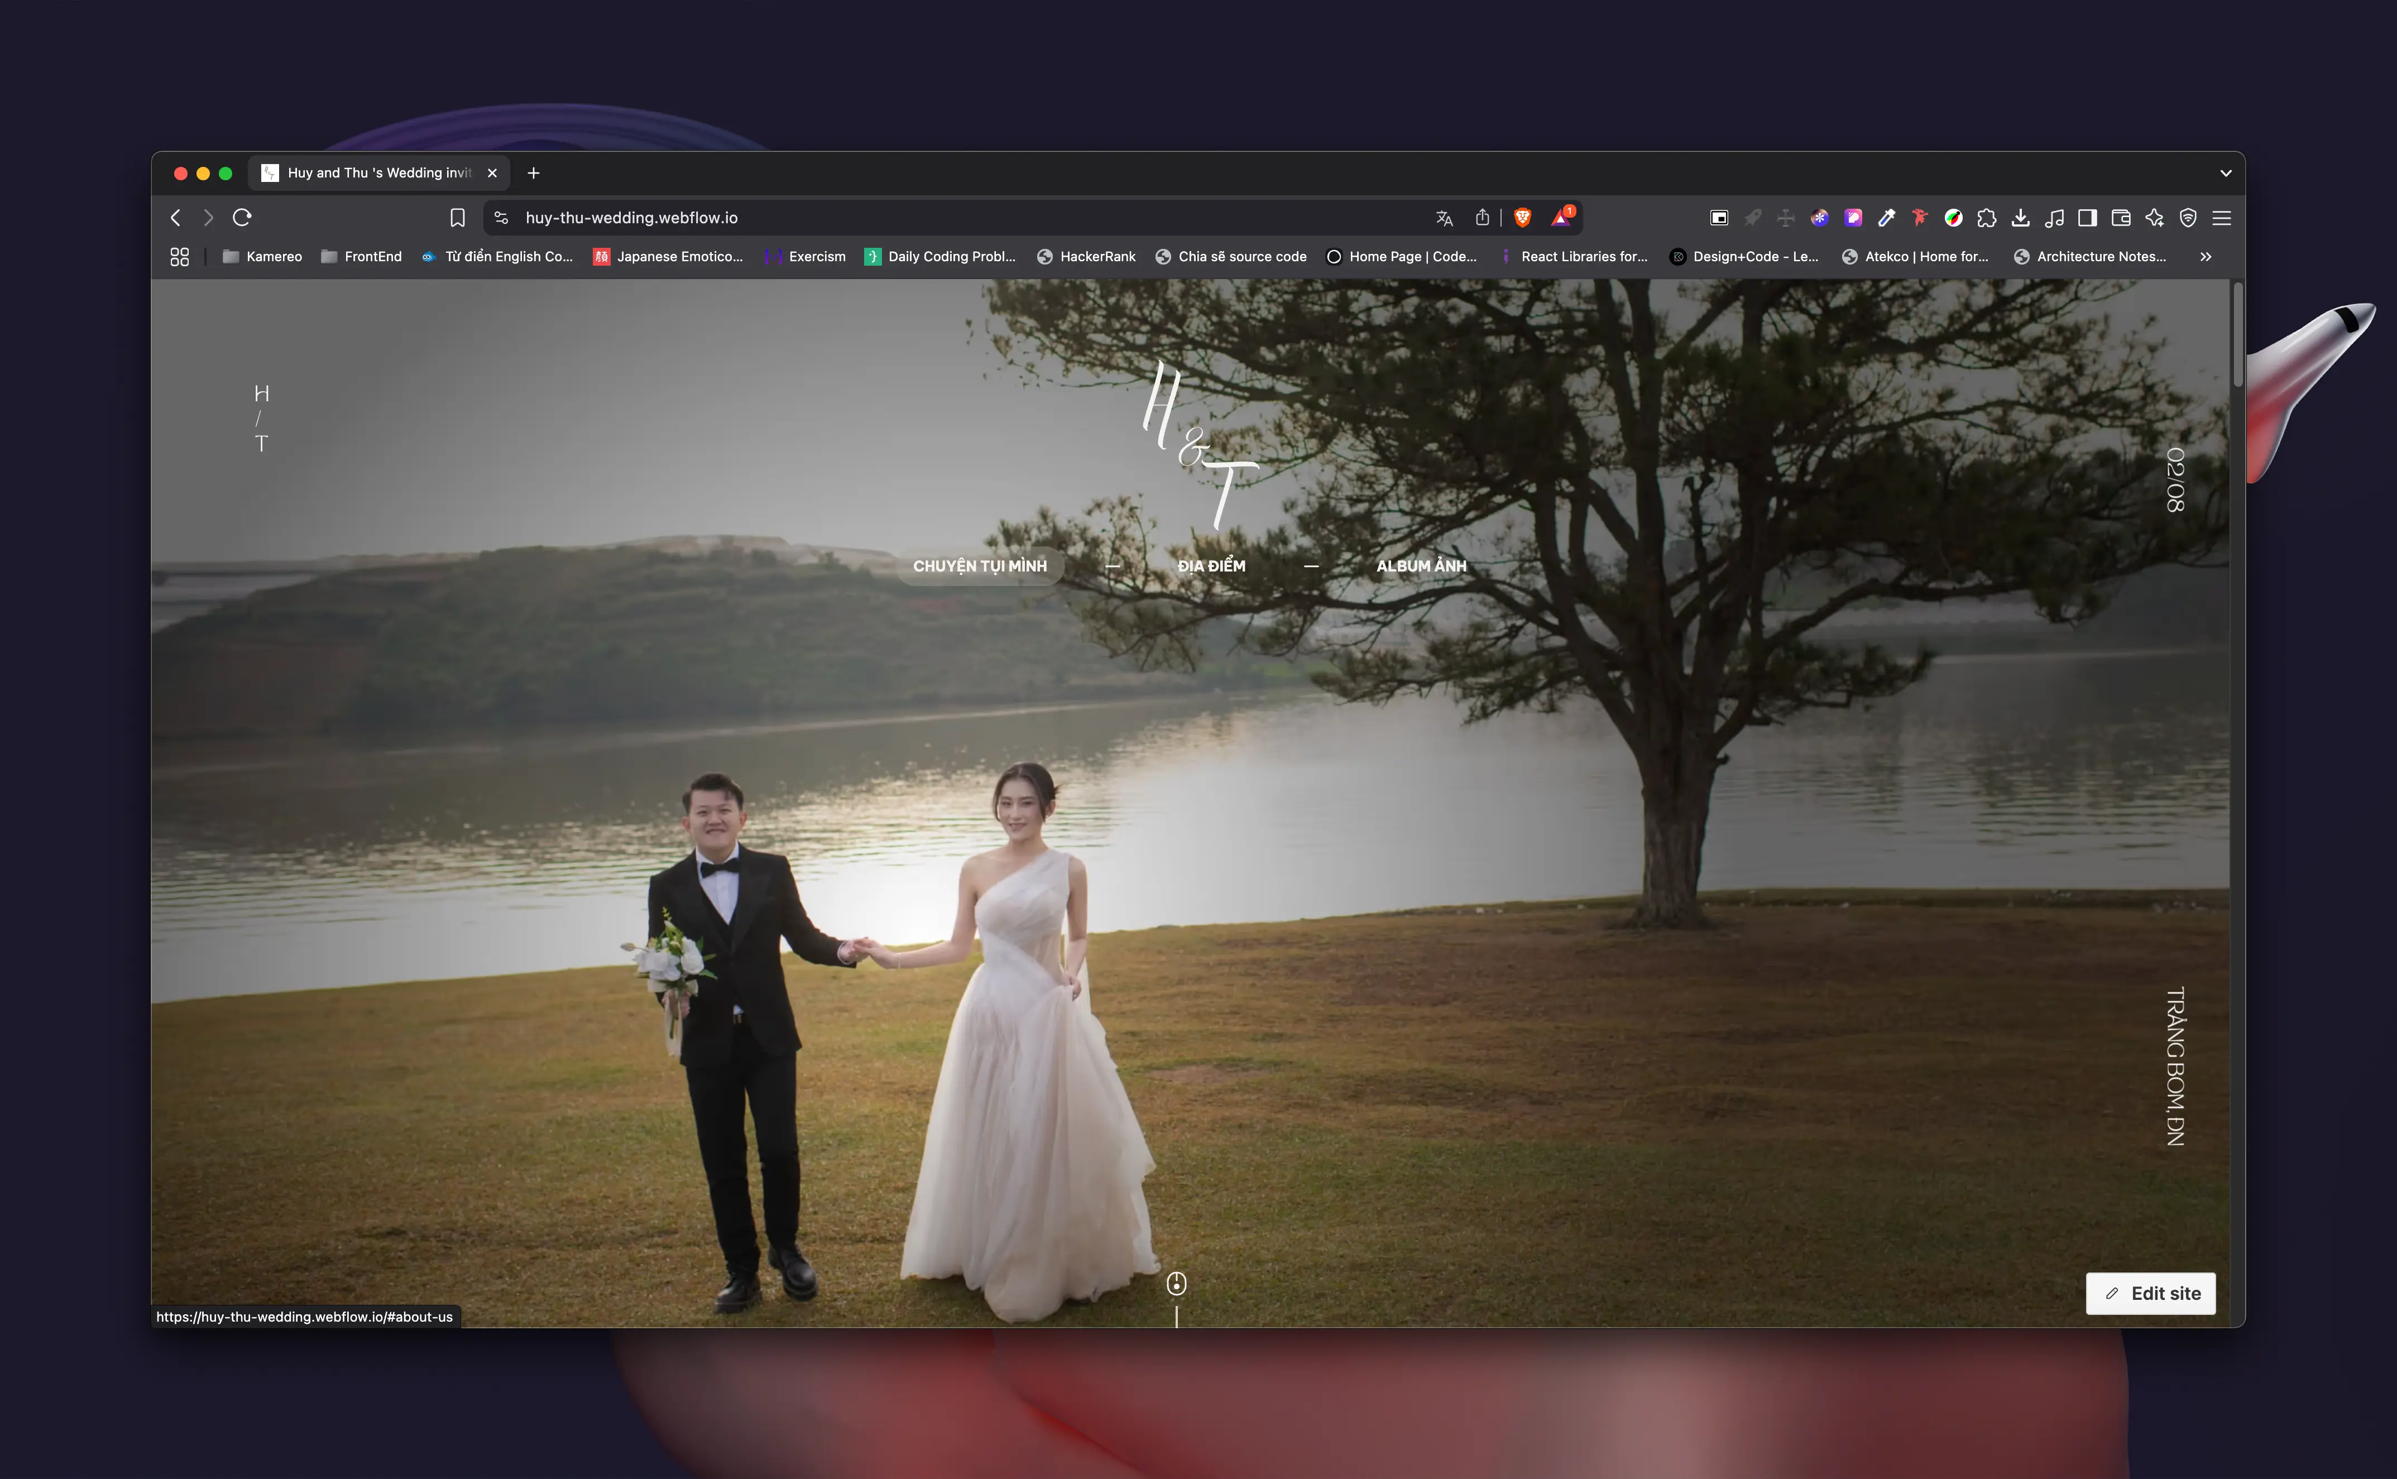The image size is (2397, 1479).
Task: Open the tab search dropdown arrow
Action: [2226, 173]
